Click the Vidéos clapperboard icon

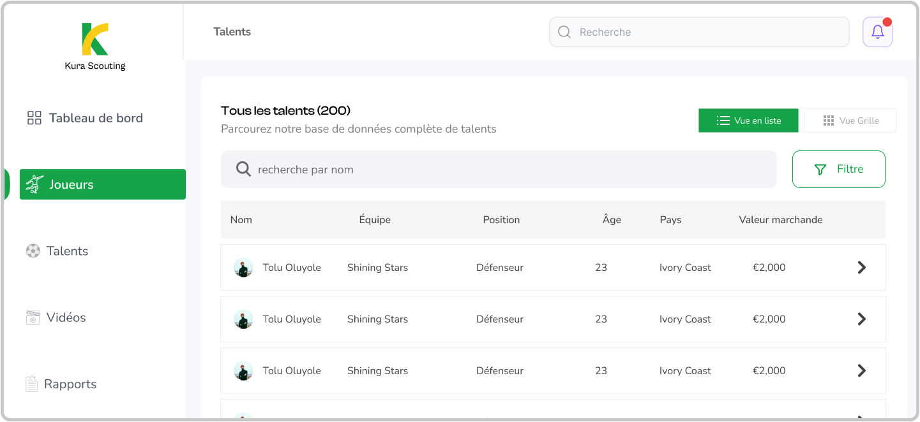(x=33, y=317)
